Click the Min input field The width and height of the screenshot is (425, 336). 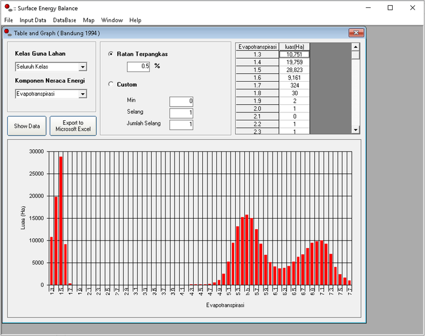[181, 102]
